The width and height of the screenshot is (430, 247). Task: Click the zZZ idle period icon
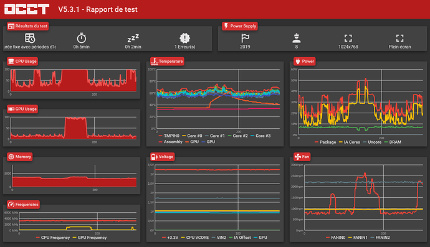tap(133, 38)
